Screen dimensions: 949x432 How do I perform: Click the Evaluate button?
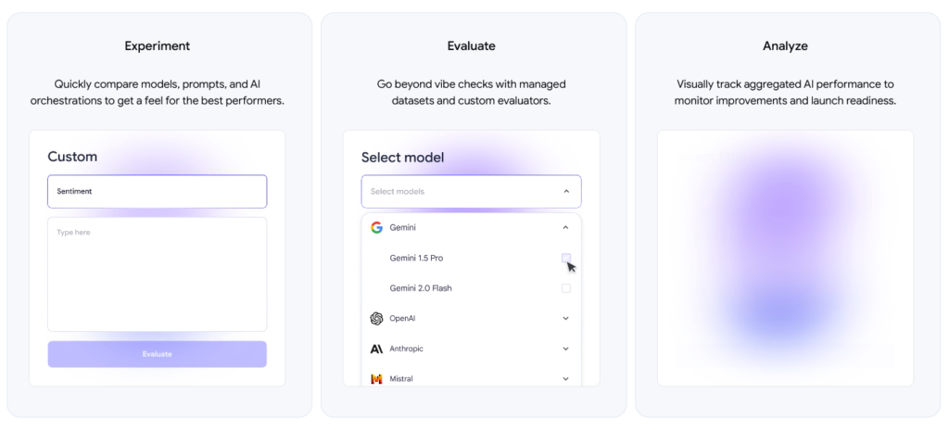[157, 354]
